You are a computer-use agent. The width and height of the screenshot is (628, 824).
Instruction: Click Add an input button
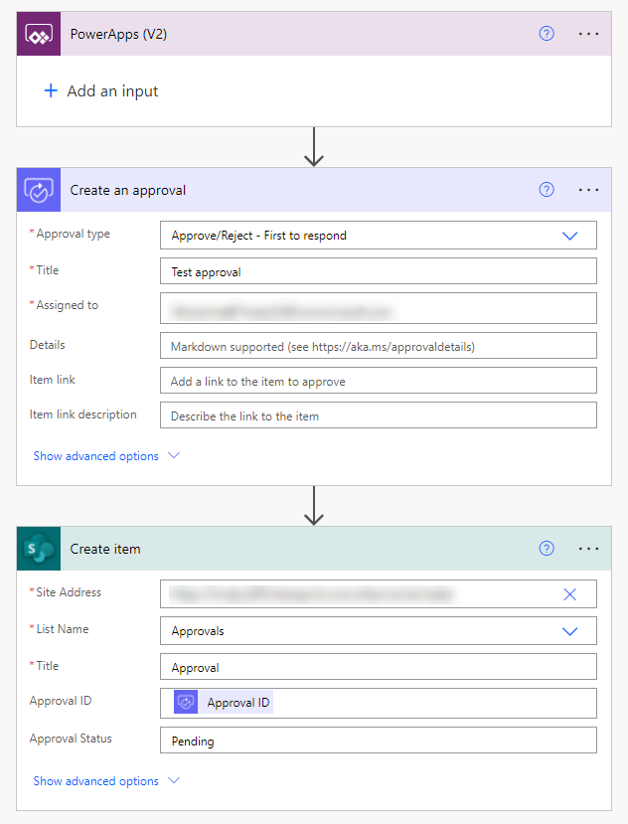click(101, 91)
